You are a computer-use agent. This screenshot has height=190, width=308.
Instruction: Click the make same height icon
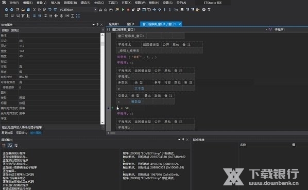coord(73,15)
